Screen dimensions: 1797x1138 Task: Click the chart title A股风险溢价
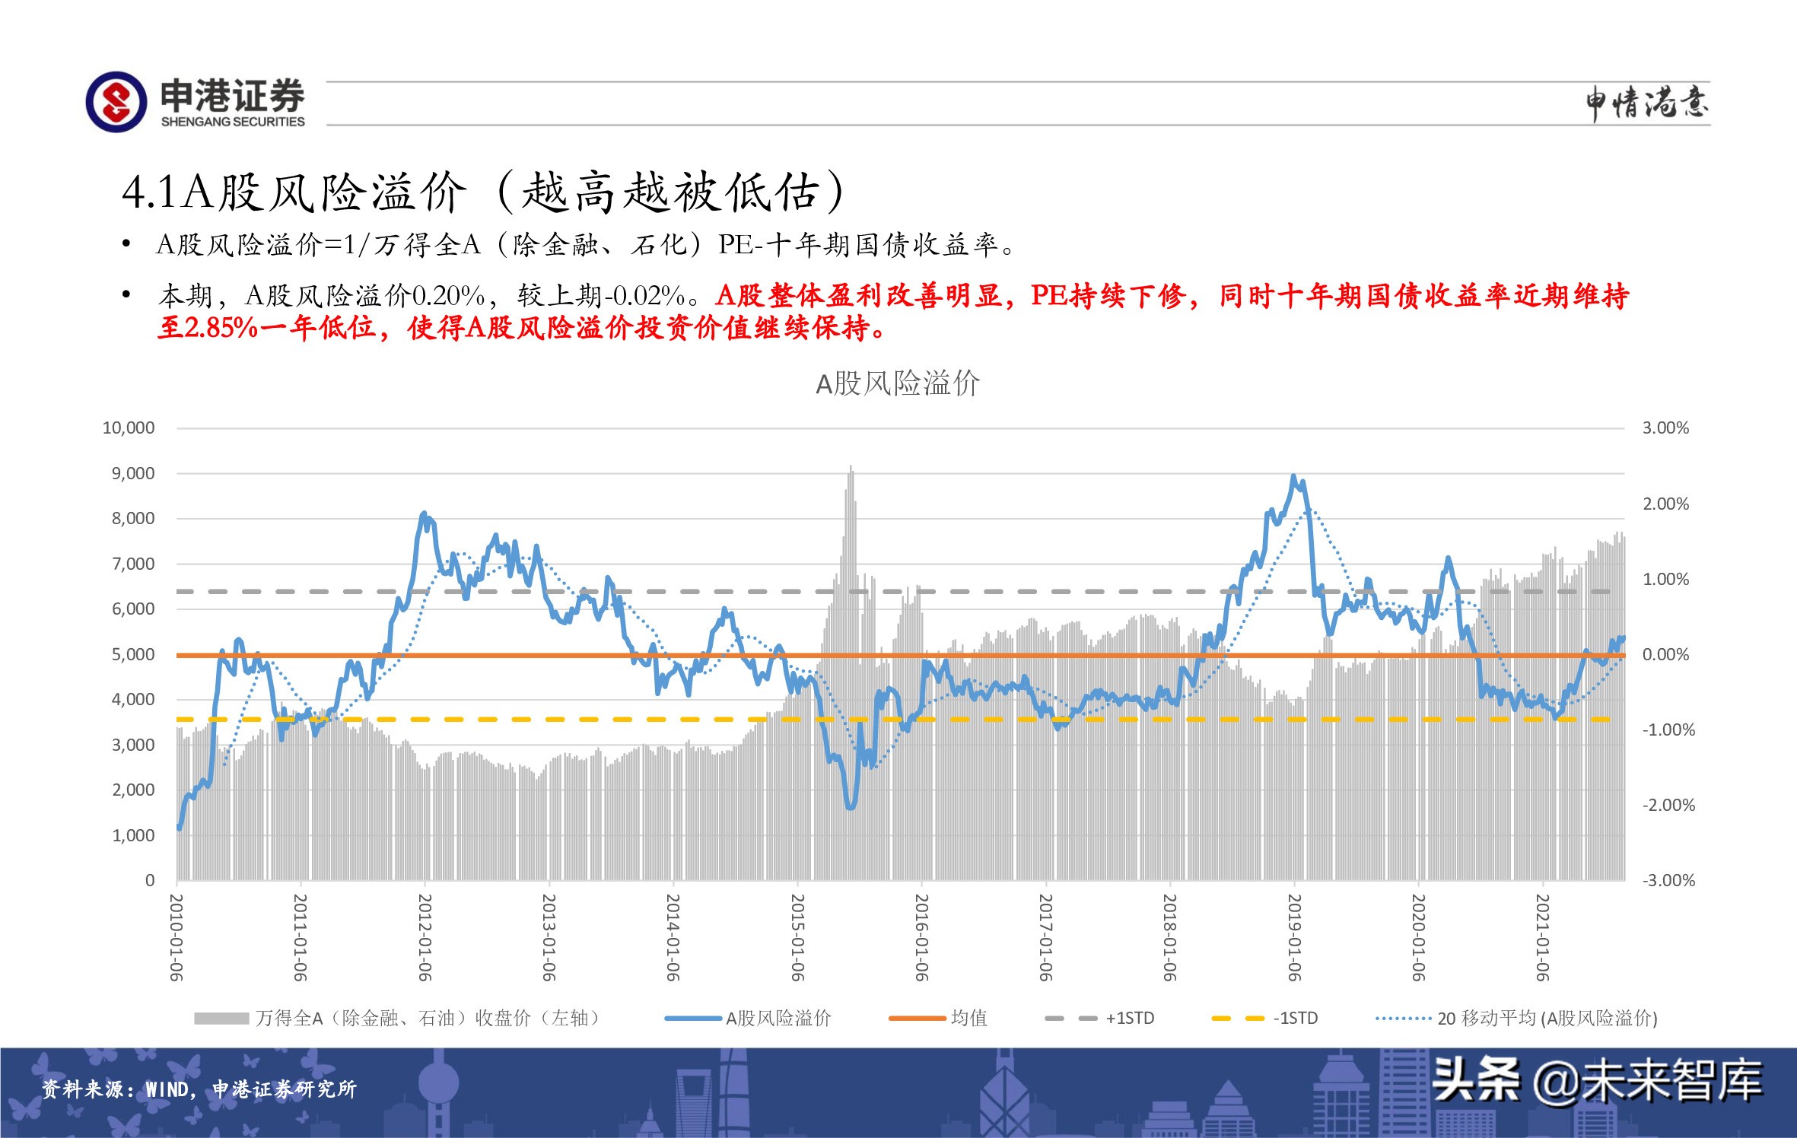click(x=898, y=383)
